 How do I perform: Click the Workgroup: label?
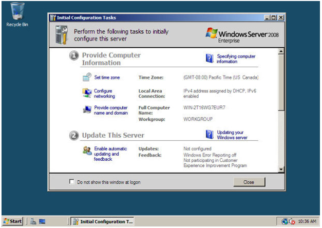point(152,119)
